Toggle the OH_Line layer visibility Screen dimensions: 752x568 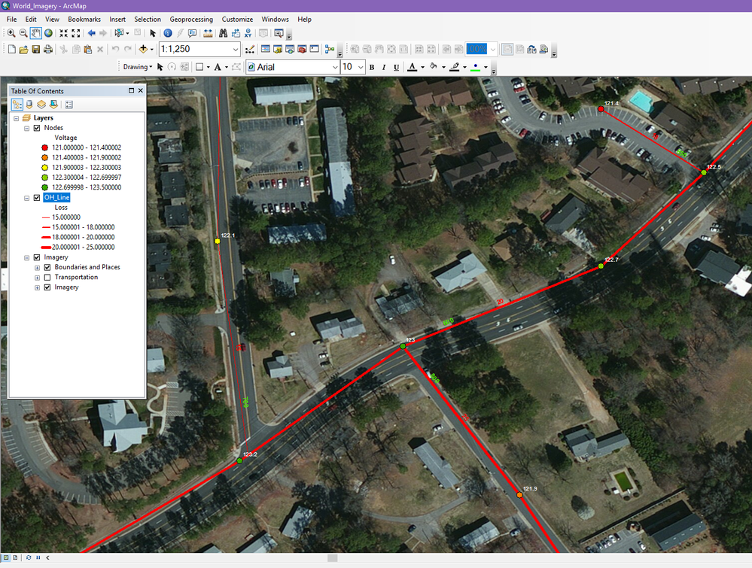tap(37, 198)
